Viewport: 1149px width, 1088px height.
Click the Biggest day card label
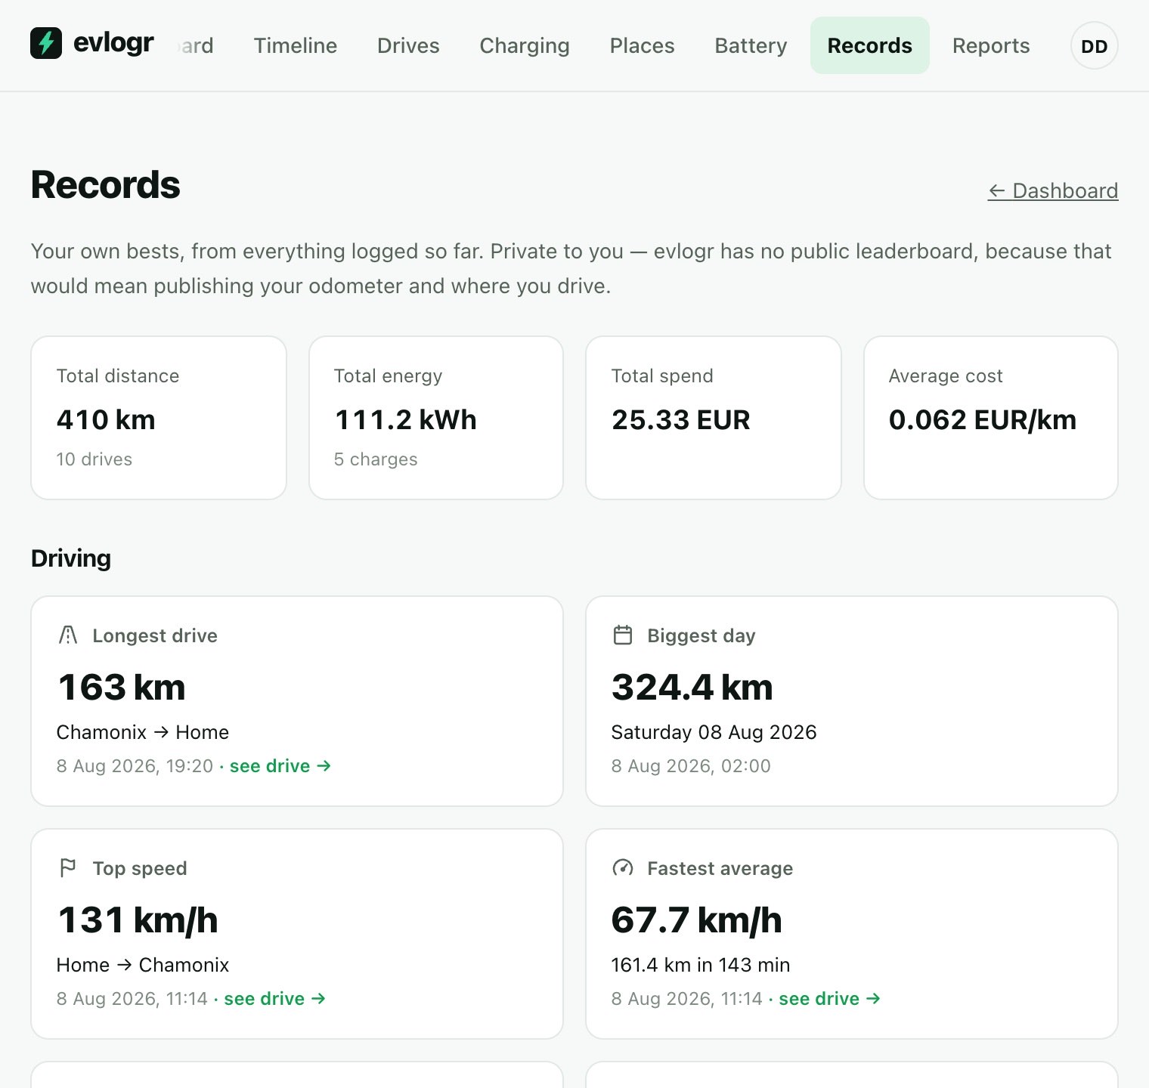coord(701,635)
